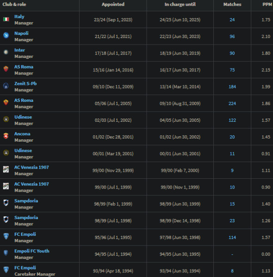
Task: Open the 90 matches link for Inter
Action: [232, 53]
